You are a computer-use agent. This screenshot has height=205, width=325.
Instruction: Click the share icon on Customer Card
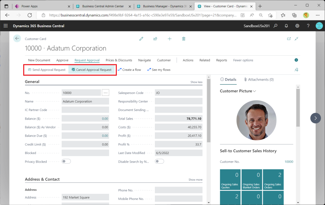(155, 39)
